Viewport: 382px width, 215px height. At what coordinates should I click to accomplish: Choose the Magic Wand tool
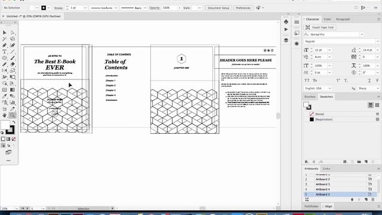coord(5,39)
